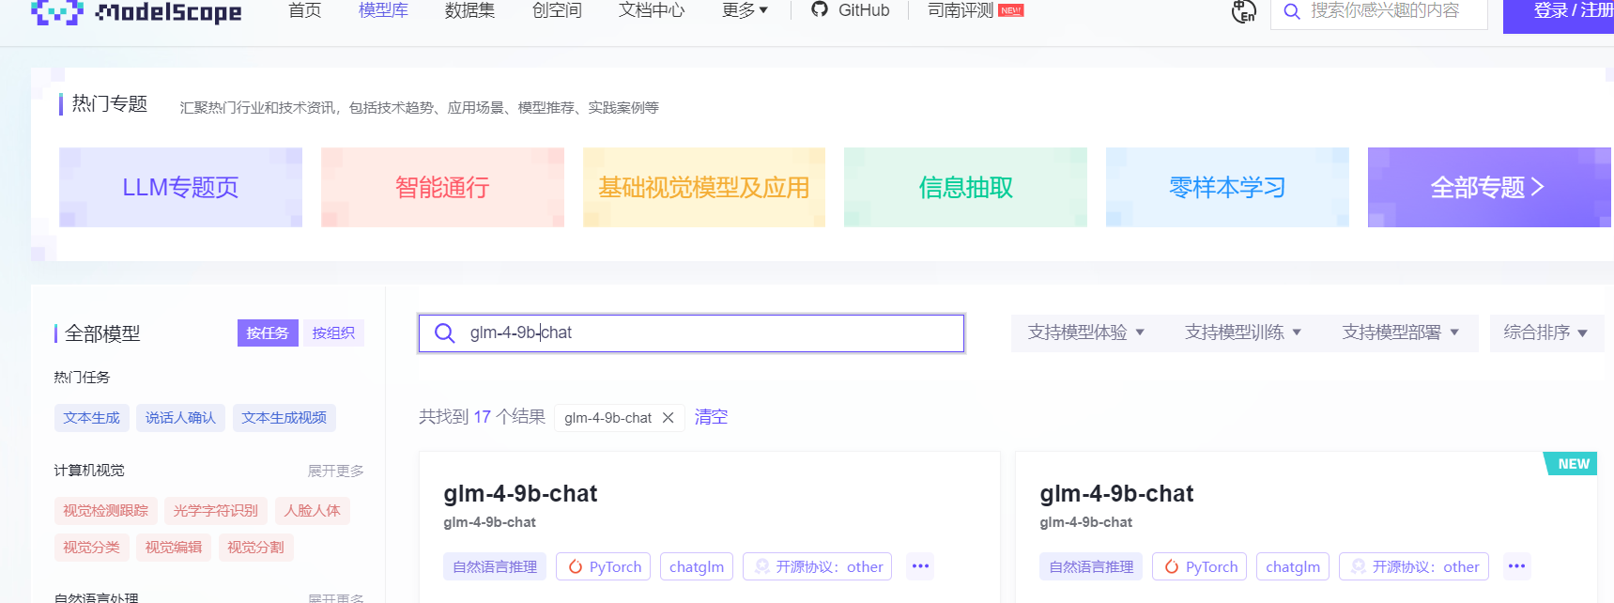
Task: Select the 视觉编辑 task tag
Action: click(174, 548)
